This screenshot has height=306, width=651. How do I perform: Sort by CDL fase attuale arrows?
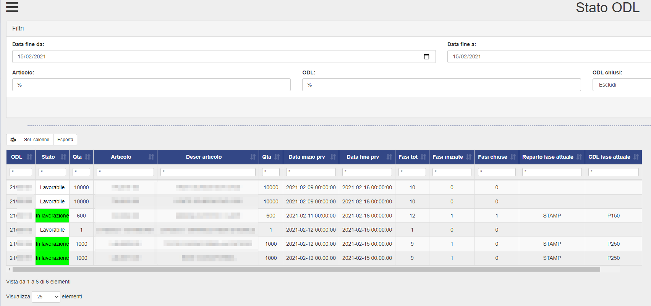(x=636, y=157)
